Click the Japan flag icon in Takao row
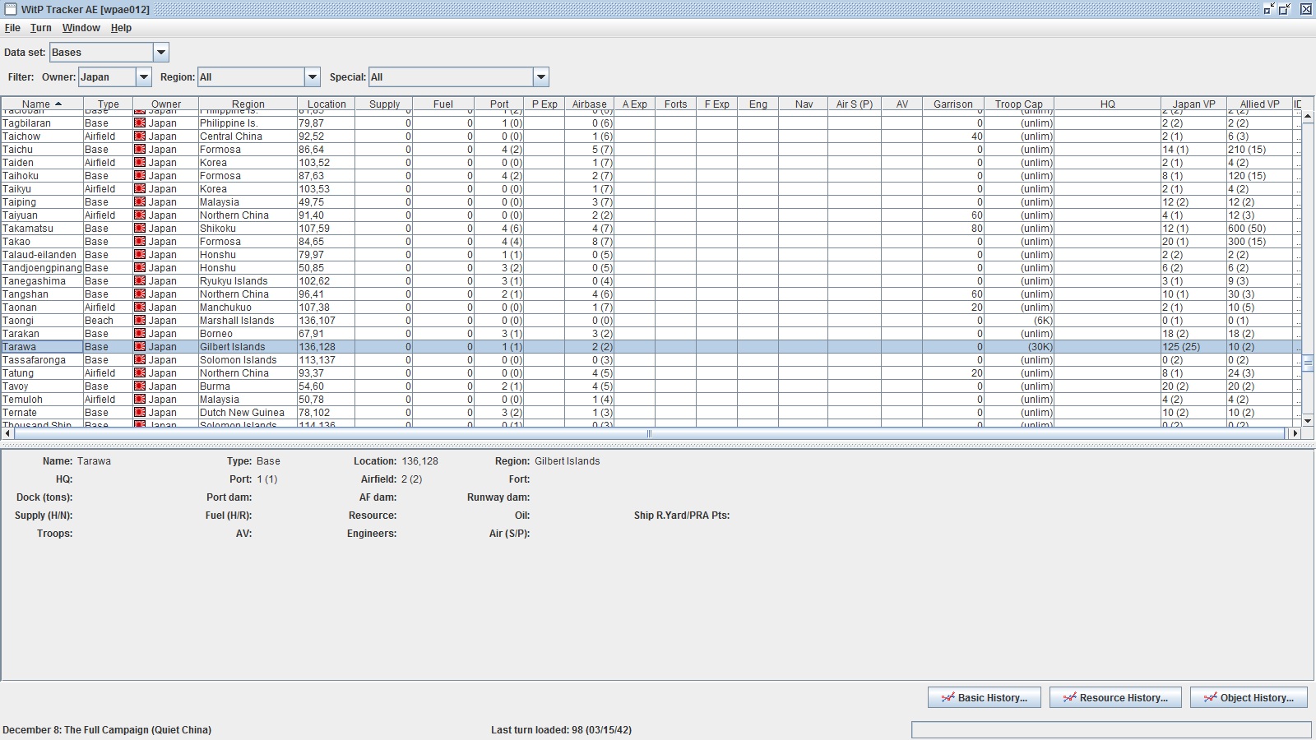Viewport: 1316px width, 740px height. 140,242
